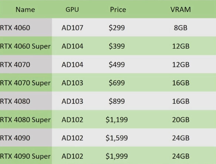Image resolution: width=216 pixels, height=164 pixels.
Task: Click the GPU column header
Action: pyautogui.click(x=72, y=10)
